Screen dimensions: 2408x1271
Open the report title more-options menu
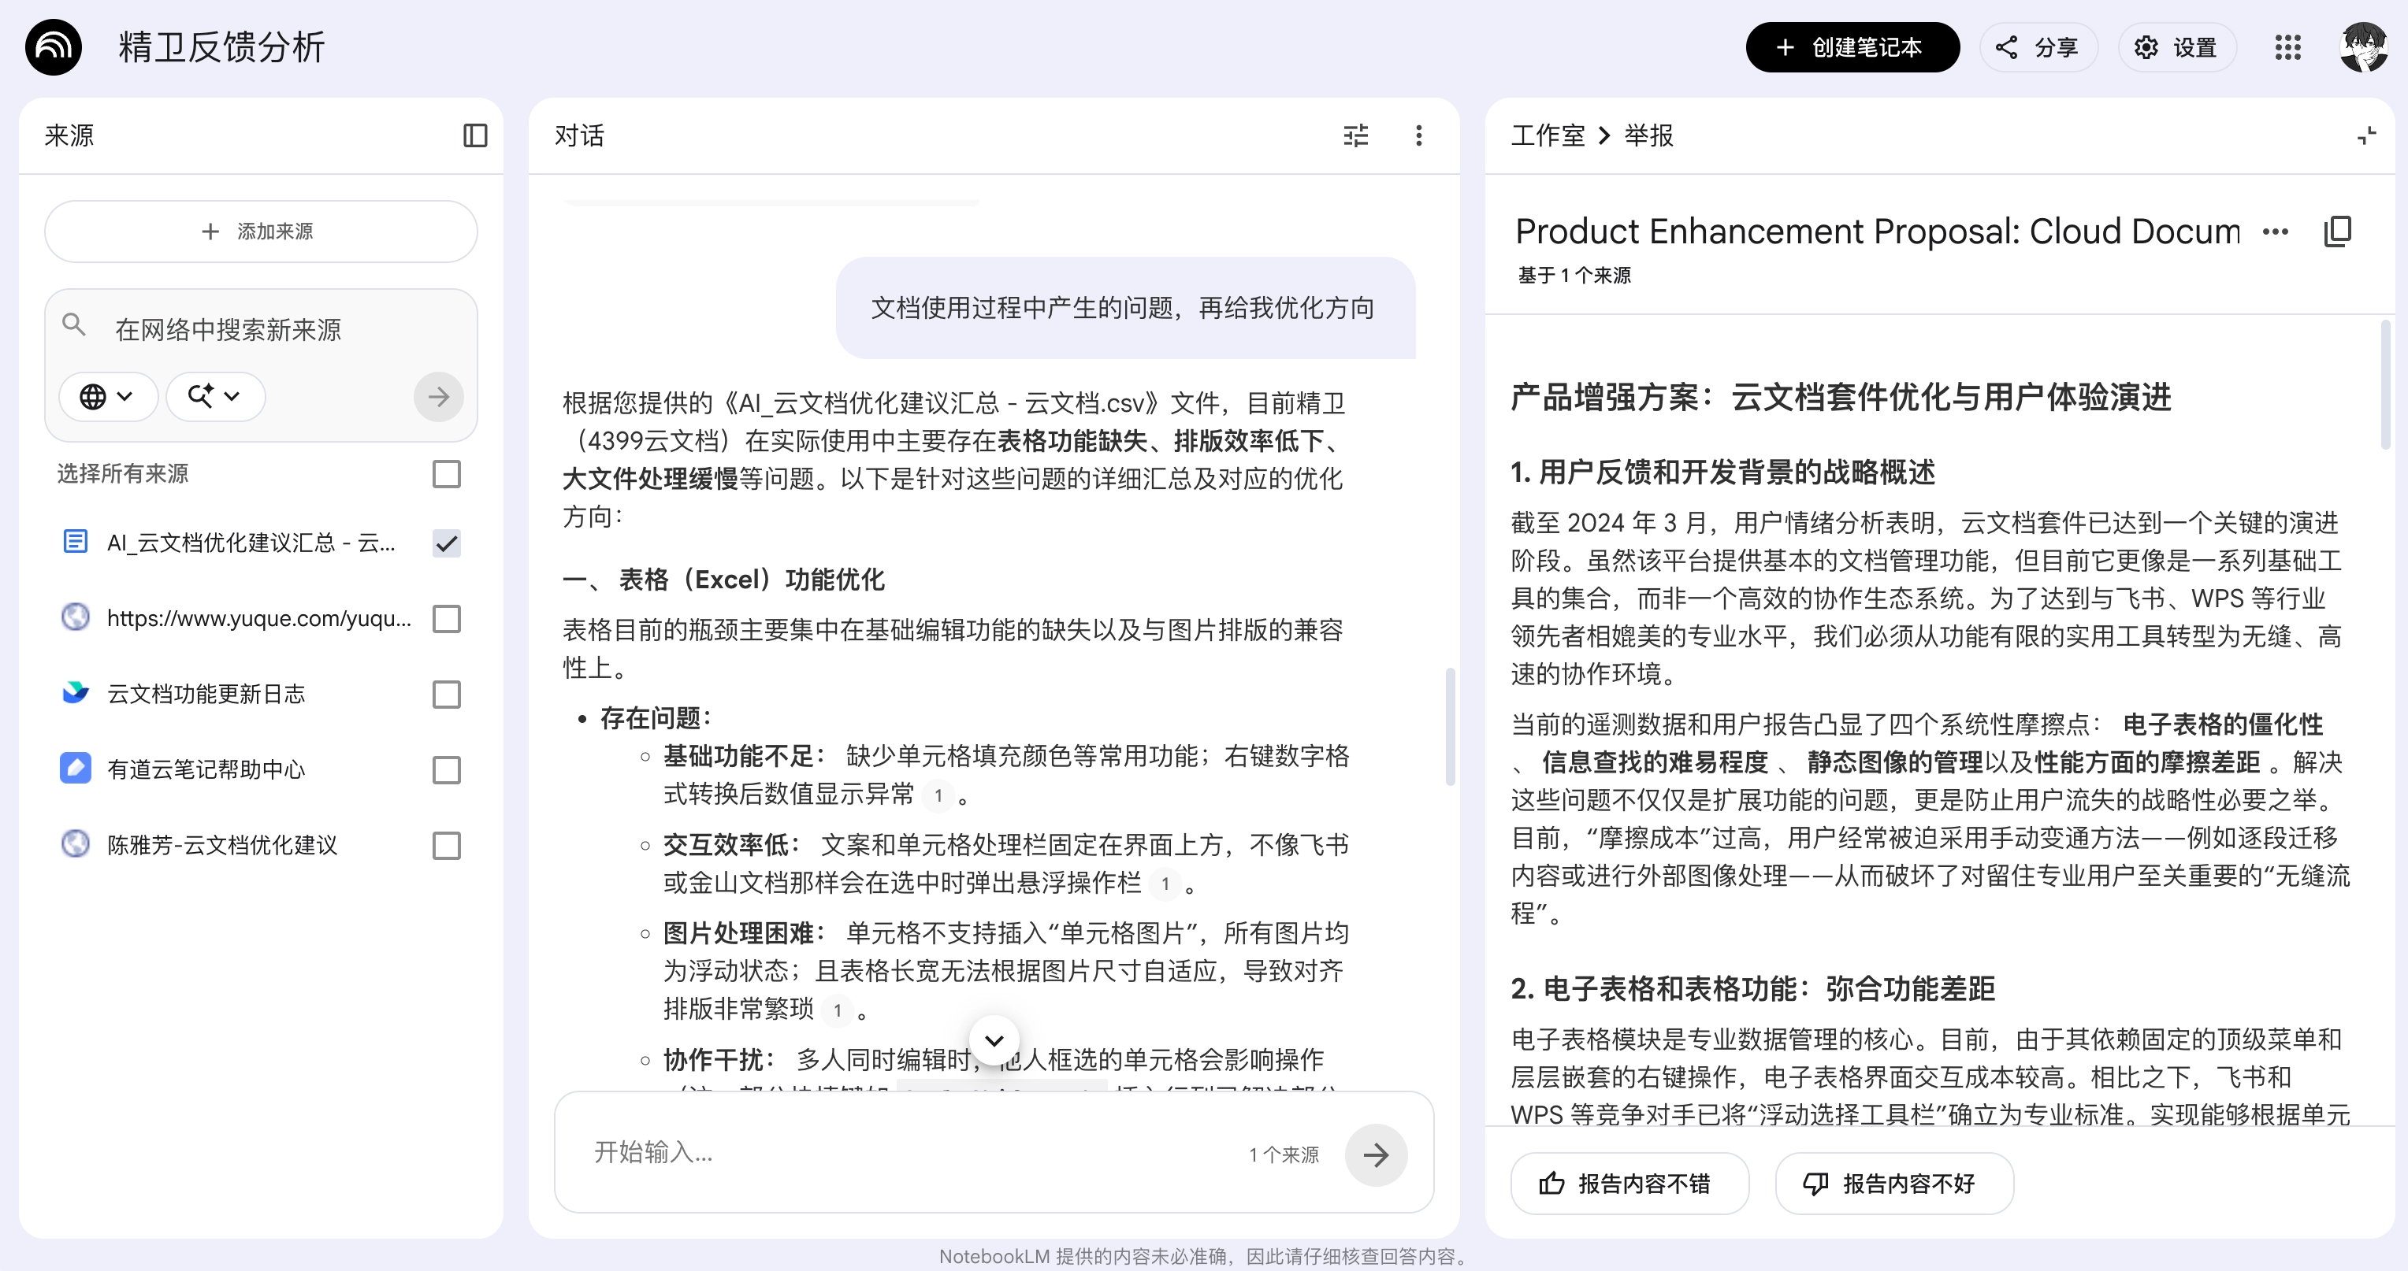point(2276,232)
